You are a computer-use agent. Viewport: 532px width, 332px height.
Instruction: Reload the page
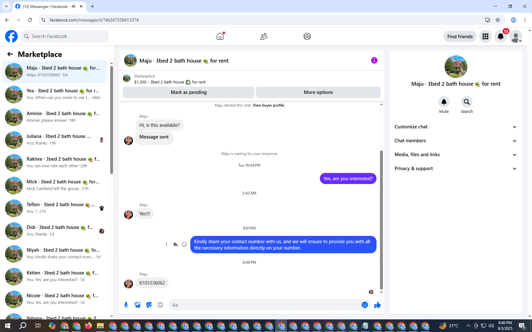tap(30, 20)
